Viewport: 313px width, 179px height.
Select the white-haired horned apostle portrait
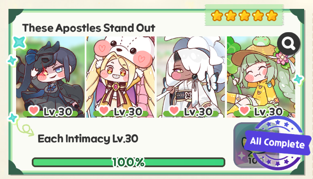(x=191, y=77)
